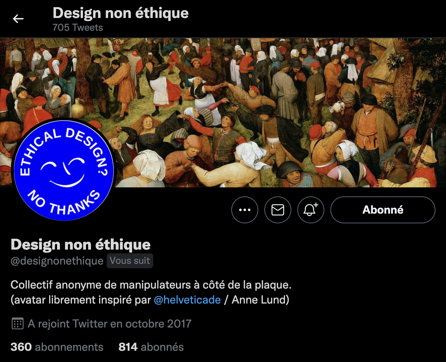446x362 pixels.
Task: Click the Vous suit badge
Action: (130, 261)
